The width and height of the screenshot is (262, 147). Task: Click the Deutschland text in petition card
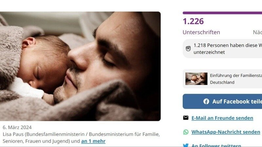click(x=222, y=82)
